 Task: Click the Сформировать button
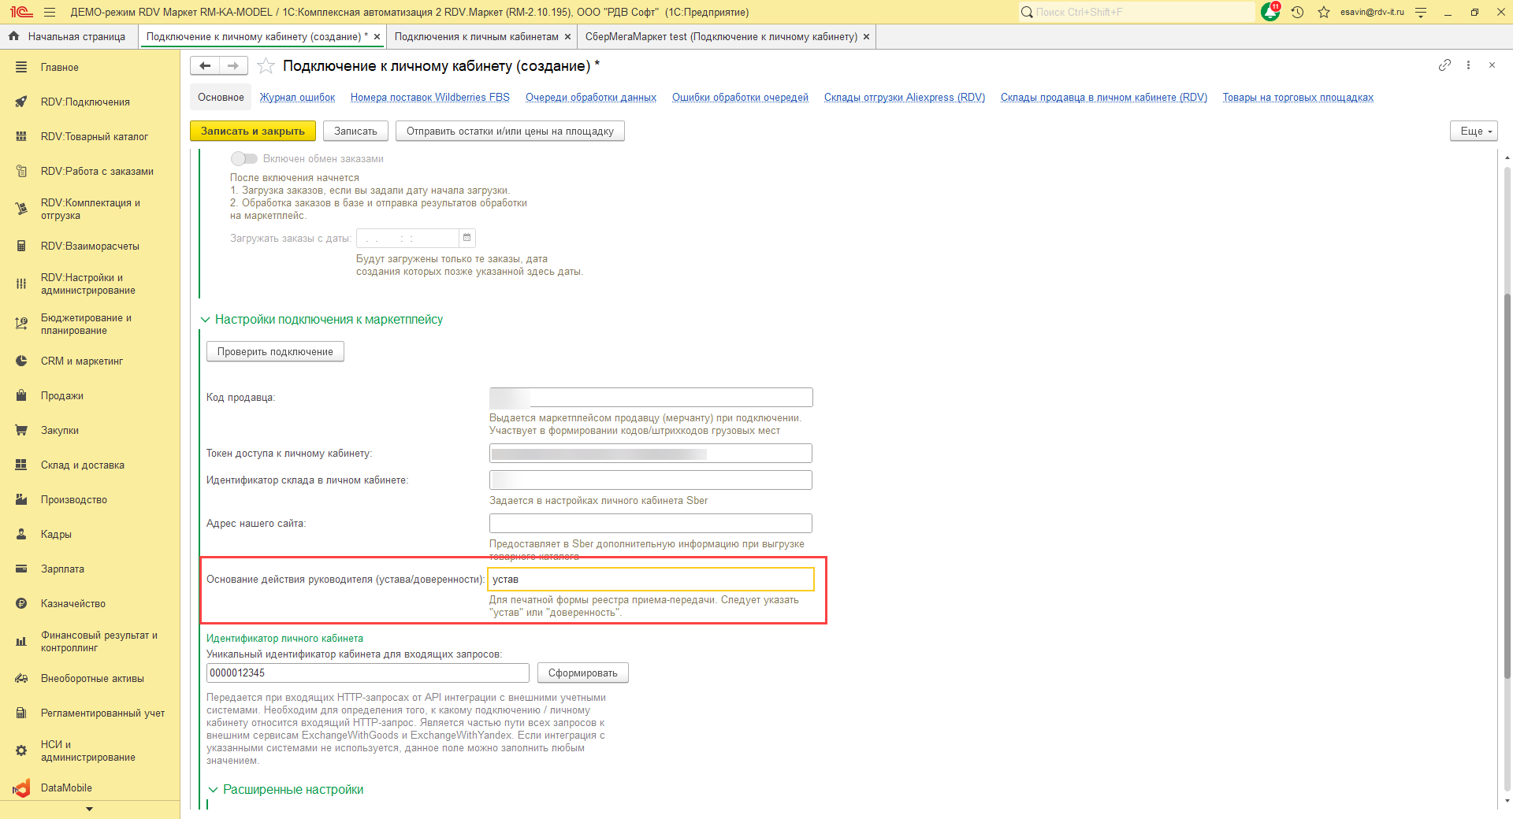coord(582,673)
